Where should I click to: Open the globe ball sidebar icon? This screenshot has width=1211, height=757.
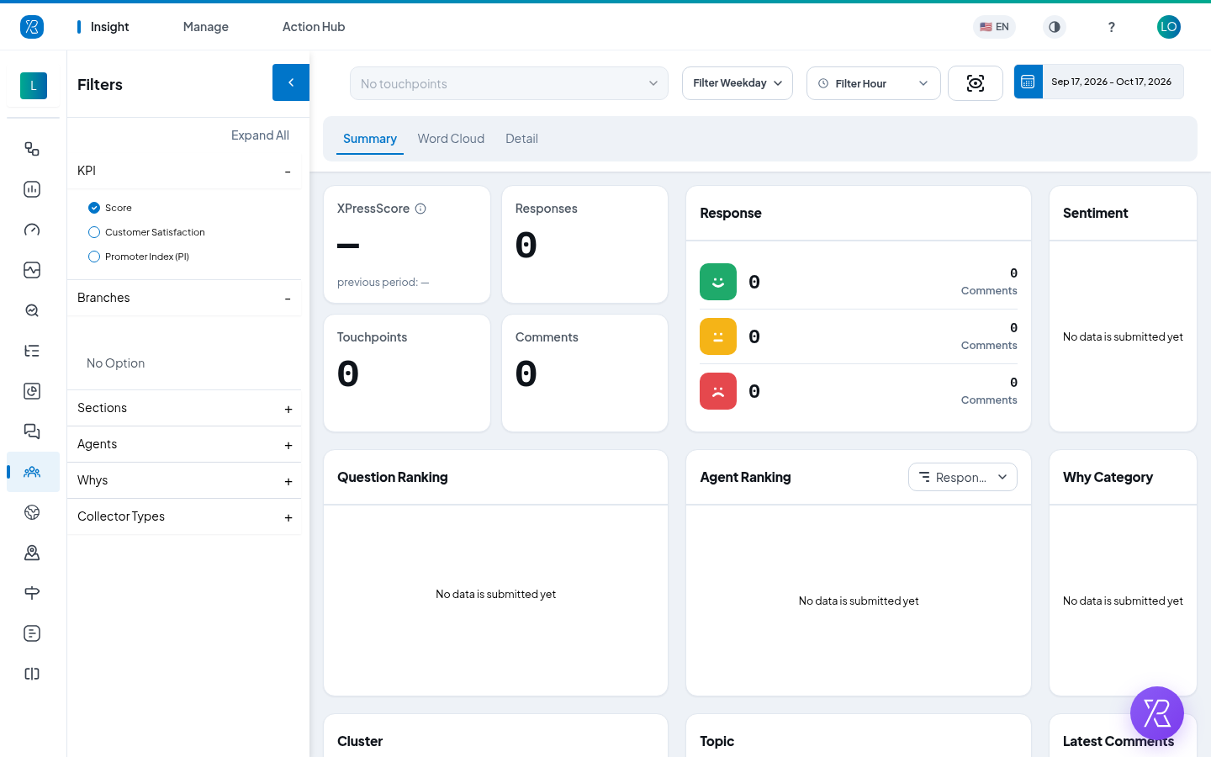[x=32, y=512]
